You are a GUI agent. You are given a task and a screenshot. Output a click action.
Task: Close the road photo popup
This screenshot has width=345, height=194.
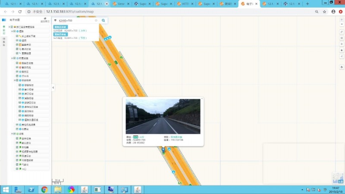[x=202, y=99]
